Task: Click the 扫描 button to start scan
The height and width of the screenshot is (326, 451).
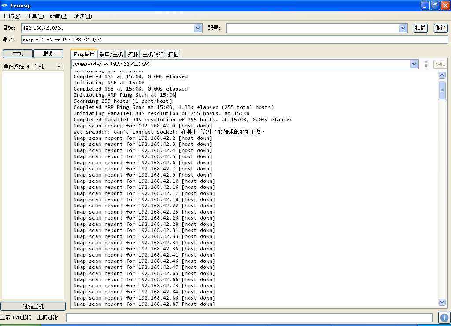Action: click(x=420, y=28)
